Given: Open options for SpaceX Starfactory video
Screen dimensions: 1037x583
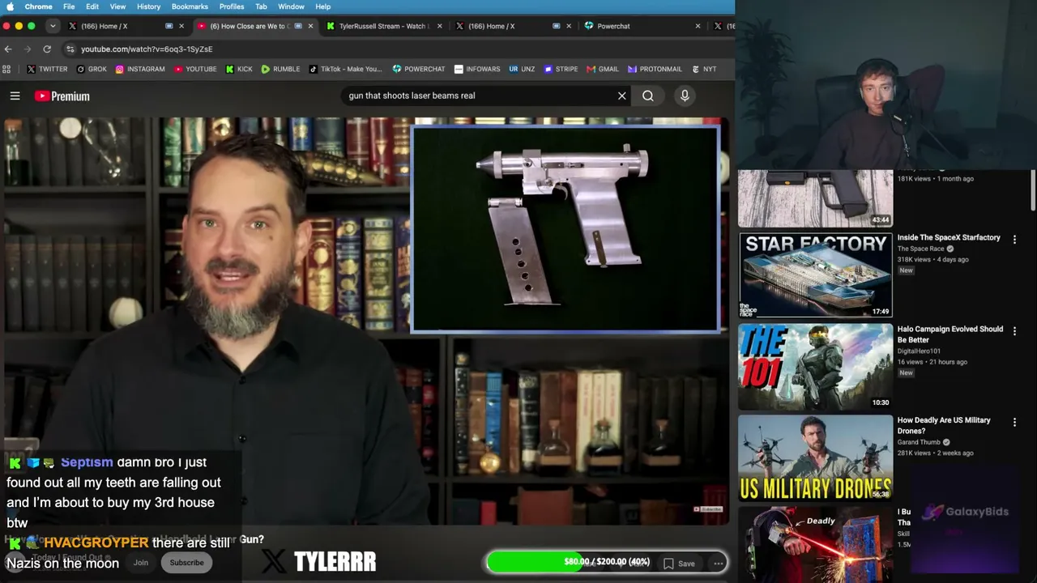Looking at the screenshot, I should pyautogui.click(x=1014, y=240).
